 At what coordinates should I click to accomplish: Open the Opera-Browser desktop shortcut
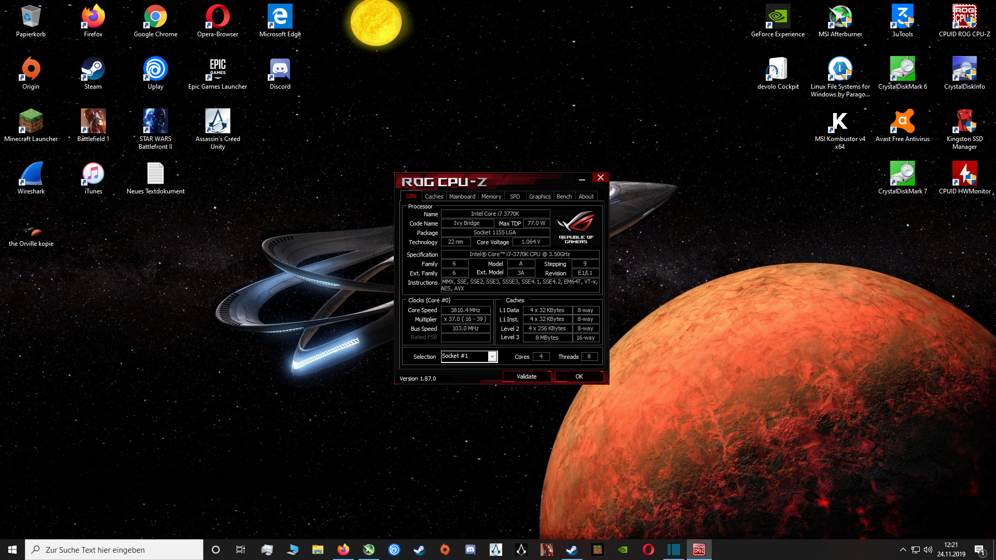point(217,21)
